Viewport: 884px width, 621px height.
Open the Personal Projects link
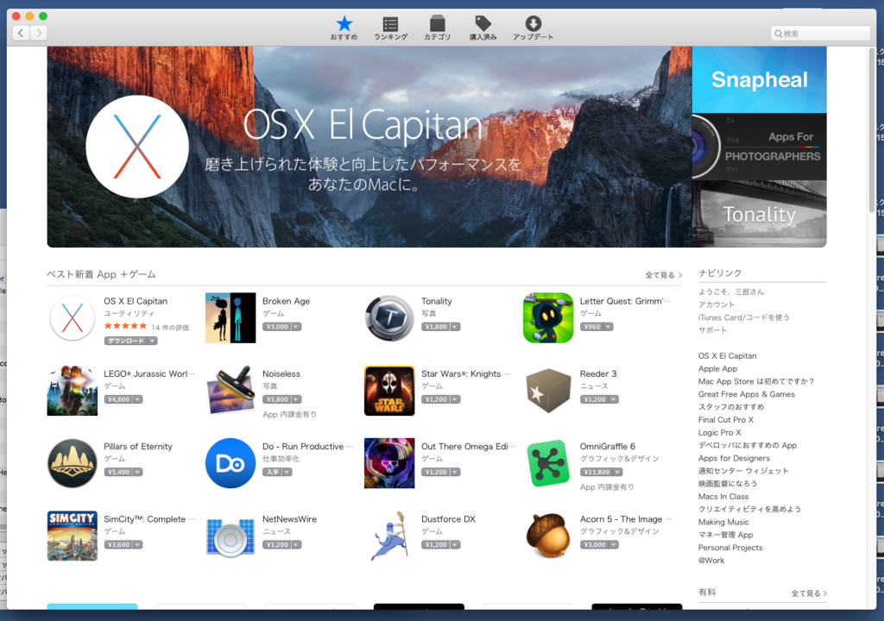coord(730,548)
